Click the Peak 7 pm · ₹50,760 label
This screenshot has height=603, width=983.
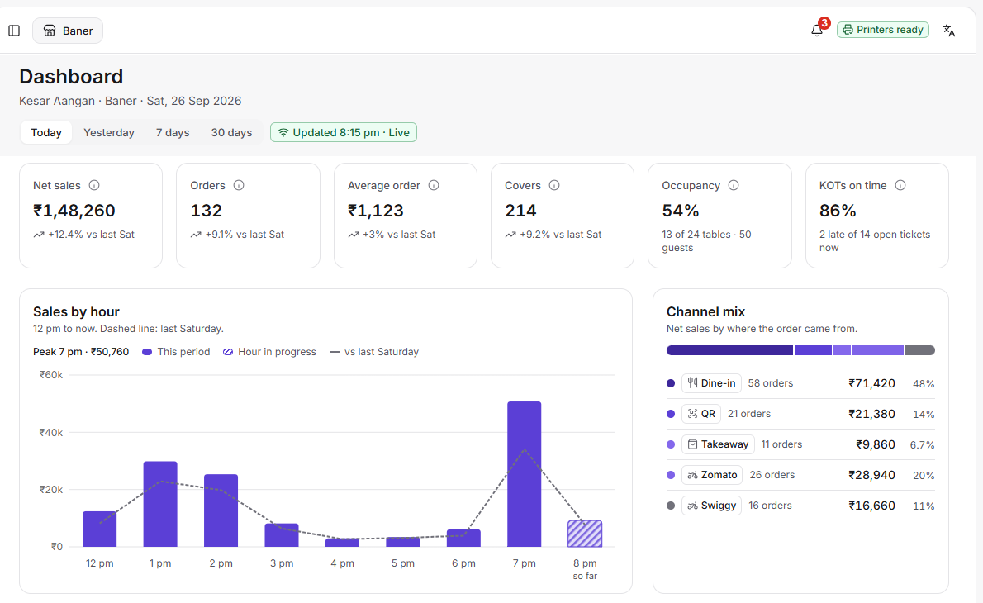[x=81, y=352]
